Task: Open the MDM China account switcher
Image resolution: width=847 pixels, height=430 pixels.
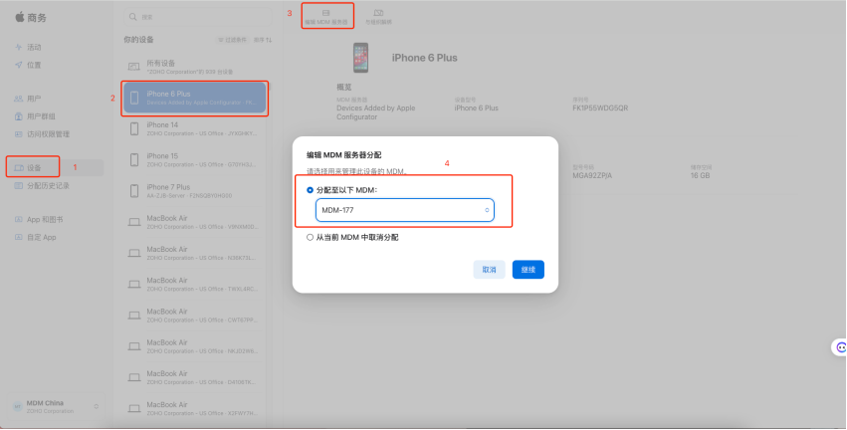Action: point(56,406)
